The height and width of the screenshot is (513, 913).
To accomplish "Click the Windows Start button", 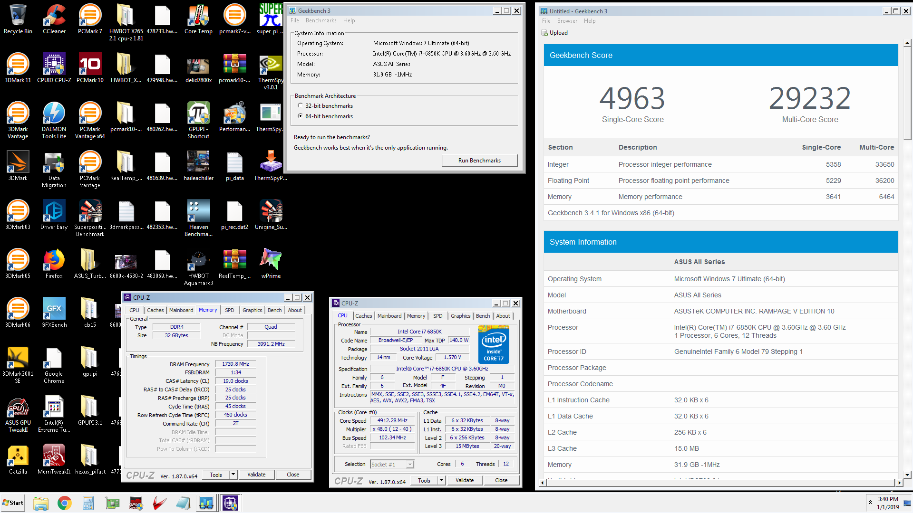I will click(13, 503).
